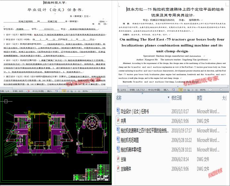Click 字数: 18,732 word count in thesis window
The width and height of the screenshot is (230, 186).
coord(137,90)
